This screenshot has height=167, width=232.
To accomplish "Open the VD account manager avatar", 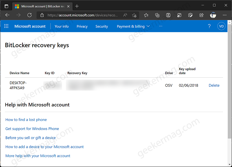I will 221,26.
